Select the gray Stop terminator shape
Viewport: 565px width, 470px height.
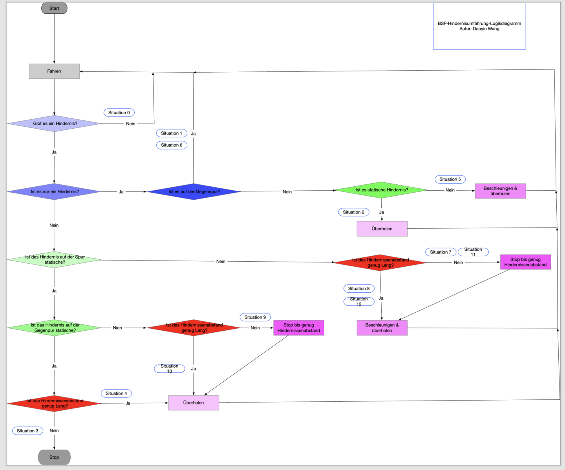coord(54,457)
